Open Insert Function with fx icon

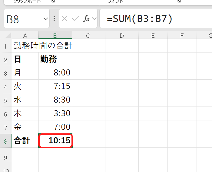[86, 18]
